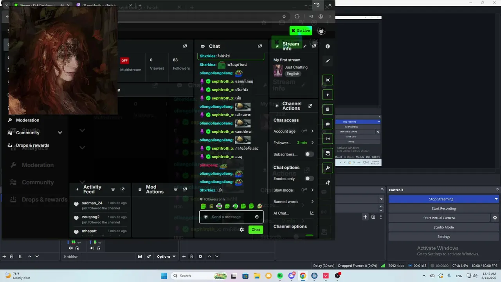
Task: Click Start Recording in OBS
Action: (443, 208)
